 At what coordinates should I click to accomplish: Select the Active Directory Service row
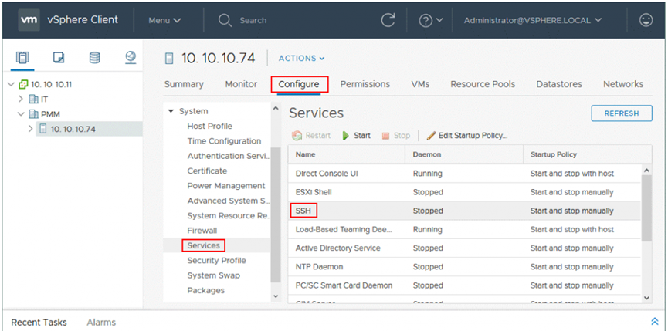tap(464, 248)
